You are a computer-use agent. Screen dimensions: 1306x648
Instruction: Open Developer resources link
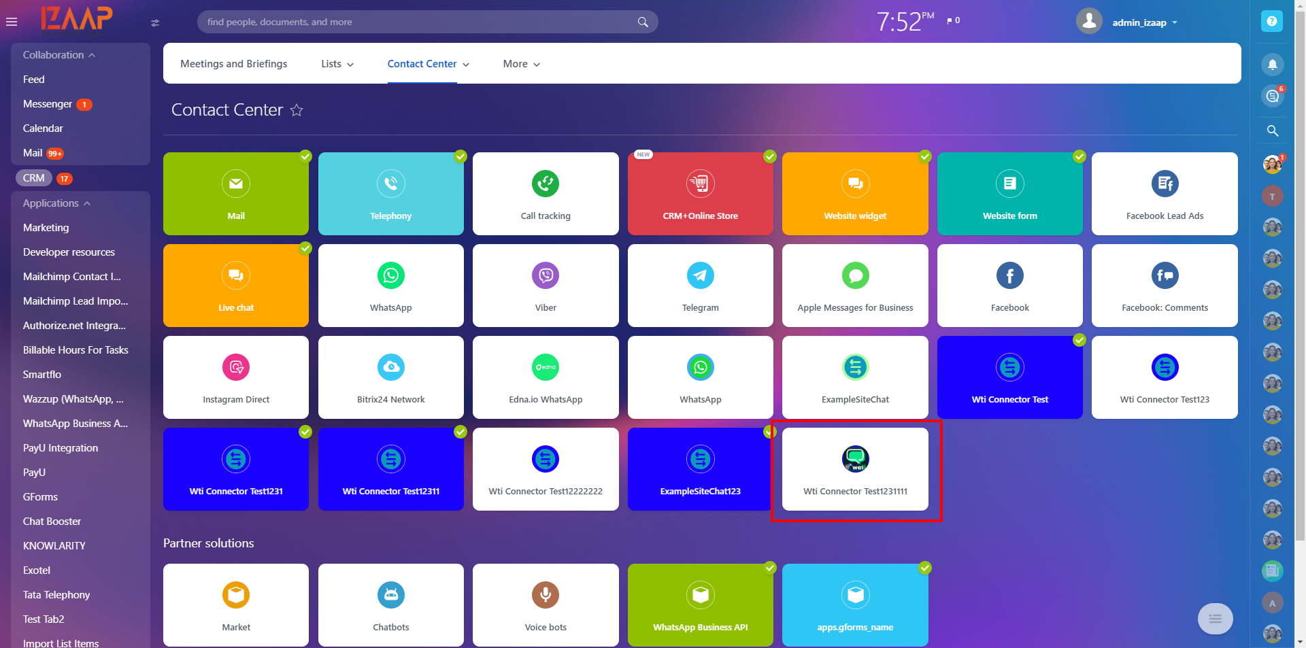[69, 252]
